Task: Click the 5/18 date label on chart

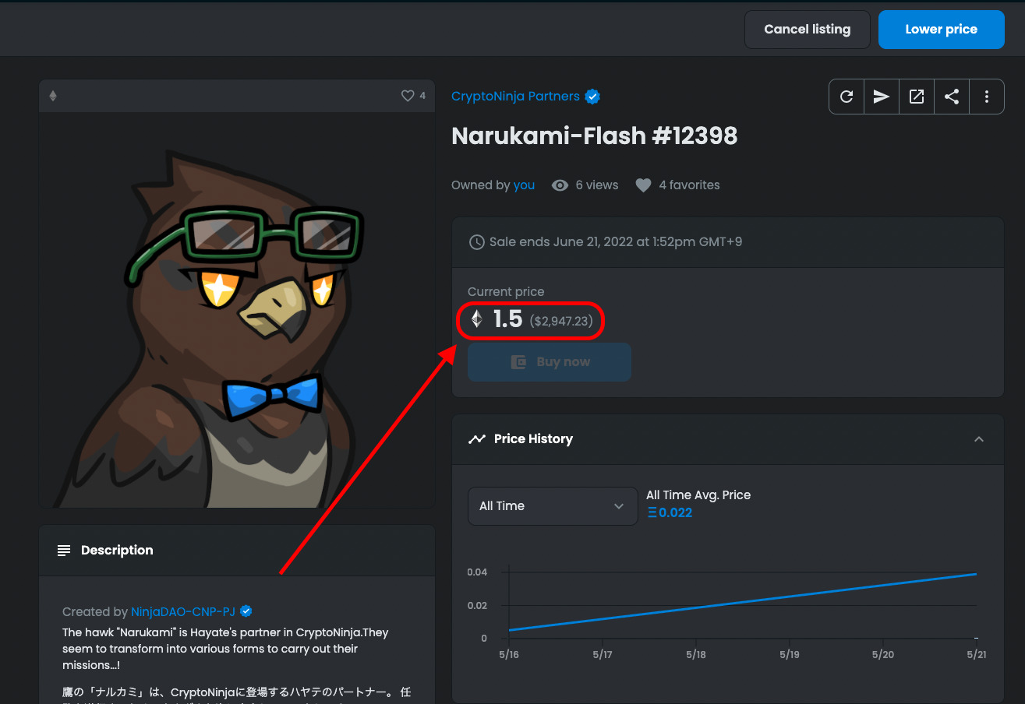Action: [x=696, y=655]
